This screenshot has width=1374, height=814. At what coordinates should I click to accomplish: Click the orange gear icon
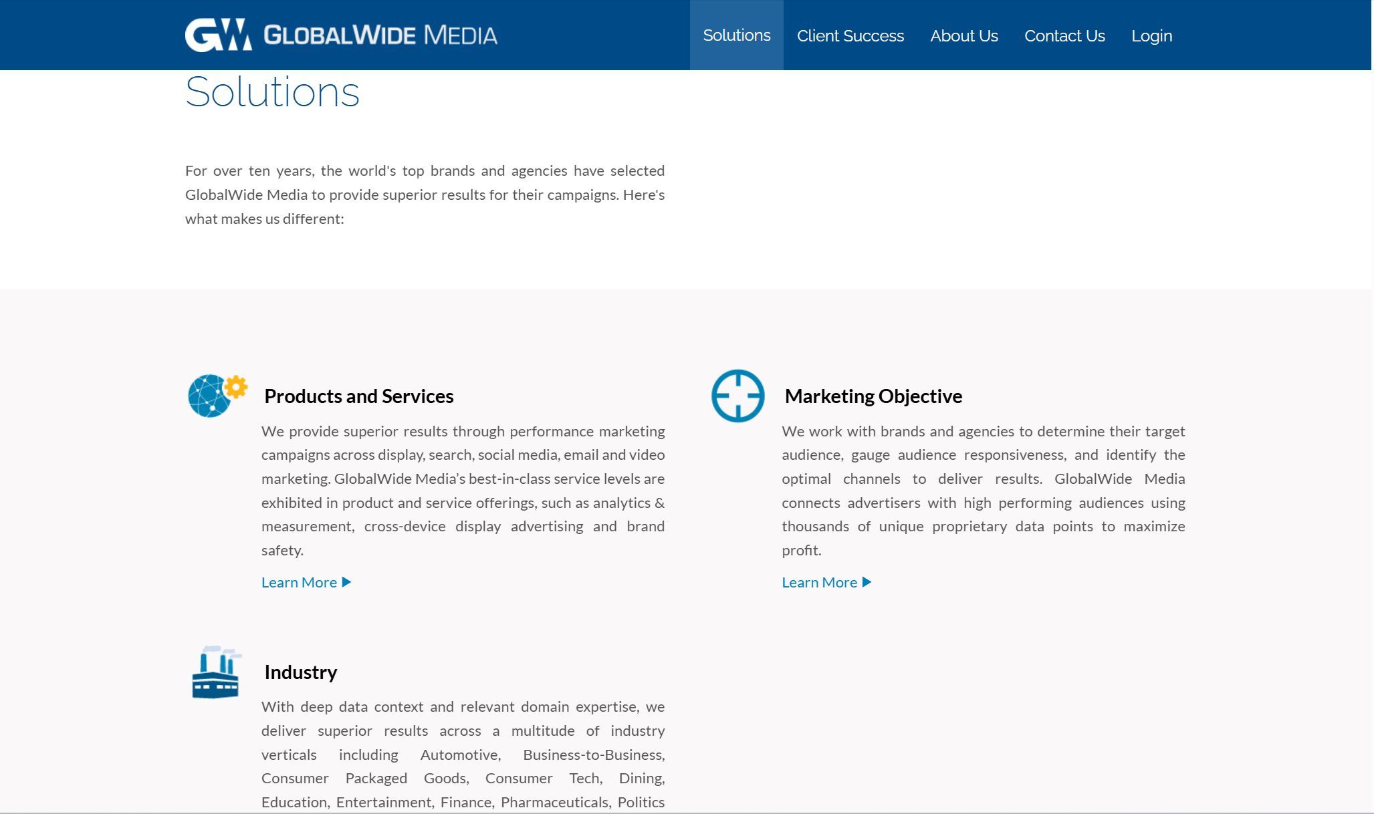[235, 386]
